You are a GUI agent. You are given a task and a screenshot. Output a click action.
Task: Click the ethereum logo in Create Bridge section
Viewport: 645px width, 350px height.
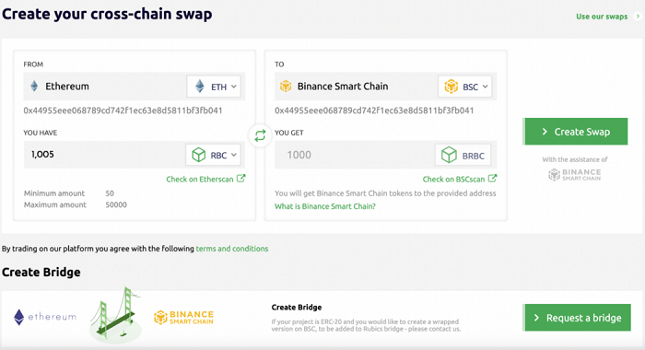click(x=45, y=317)
